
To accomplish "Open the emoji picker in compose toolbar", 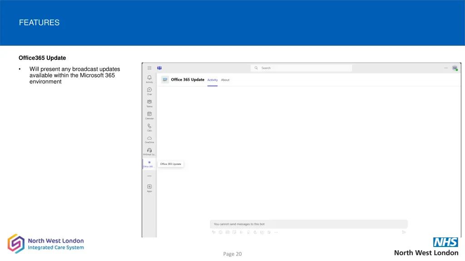I will (x=221, y=232).
